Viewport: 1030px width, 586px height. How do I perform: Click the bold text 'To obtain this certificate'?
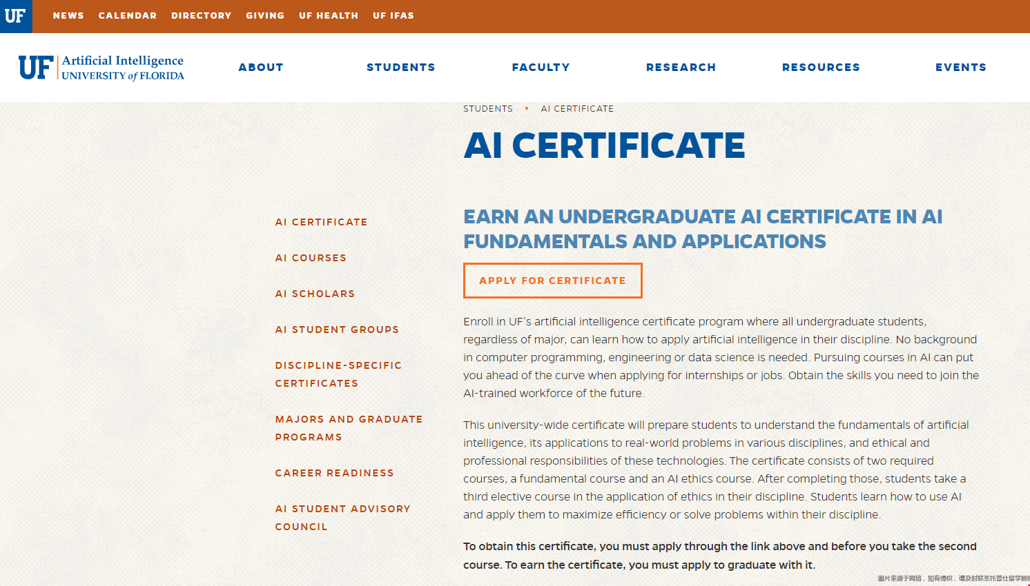pyautogui.click(x=720, y=555)
